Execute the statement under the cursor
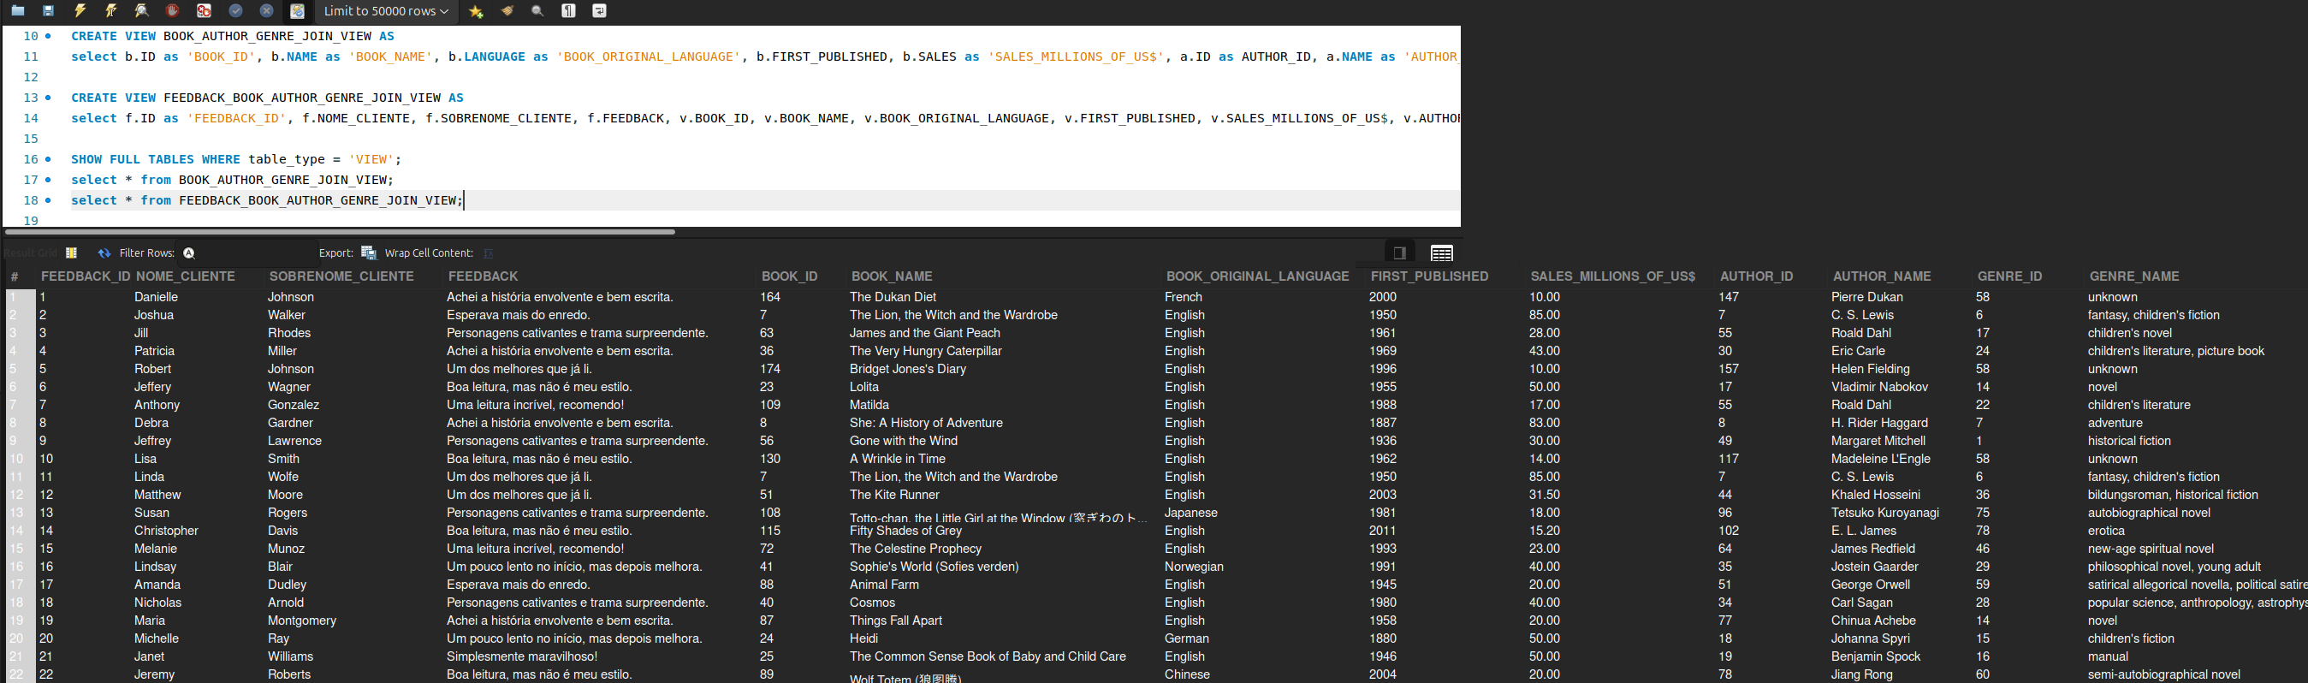Viewport: 2308px width, 683px height. [111, 11]
